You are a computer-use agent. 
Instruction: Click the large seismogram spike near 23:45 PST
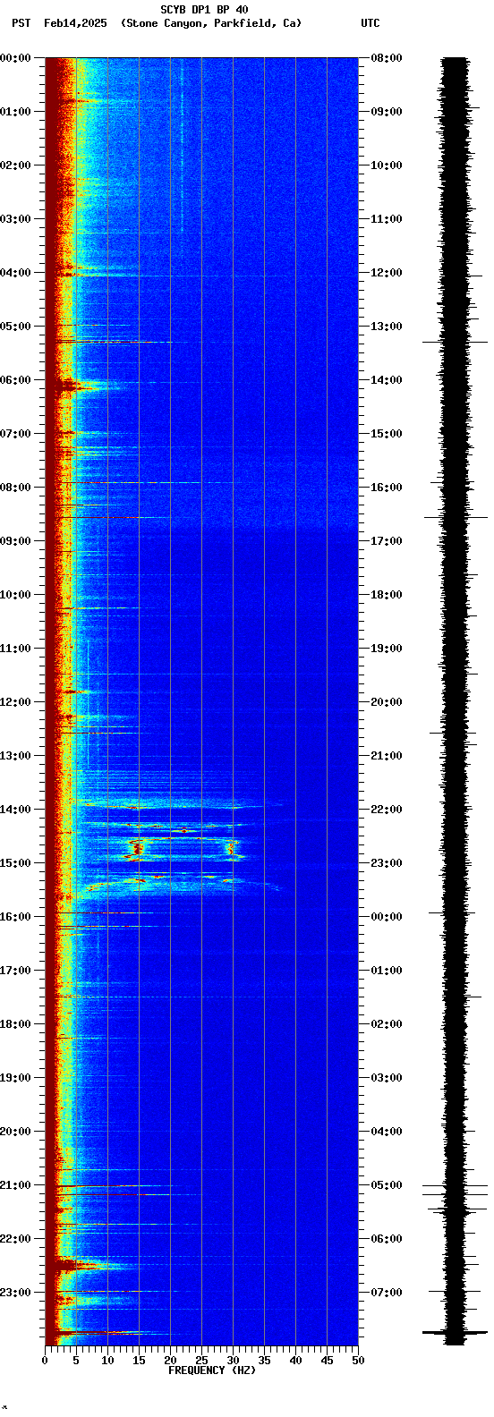tap(455, 1333)
